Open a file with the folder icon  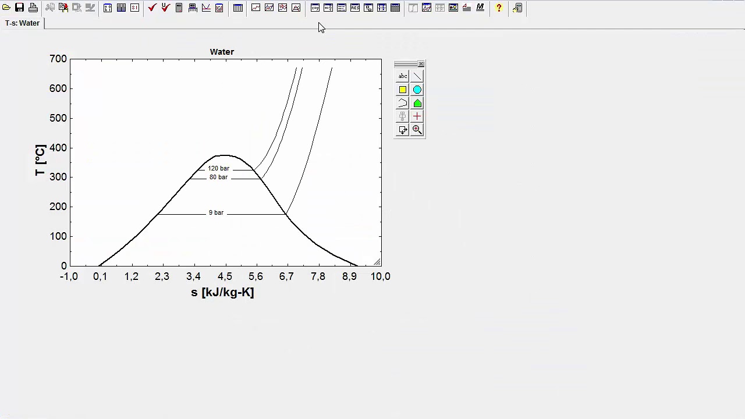(x=6, y=8)
